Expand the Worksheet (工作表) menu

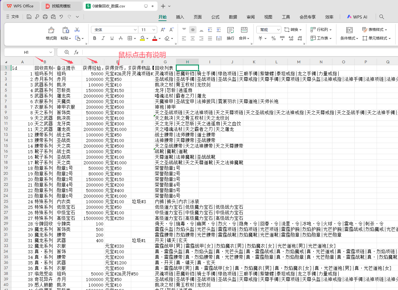point(321,38)
